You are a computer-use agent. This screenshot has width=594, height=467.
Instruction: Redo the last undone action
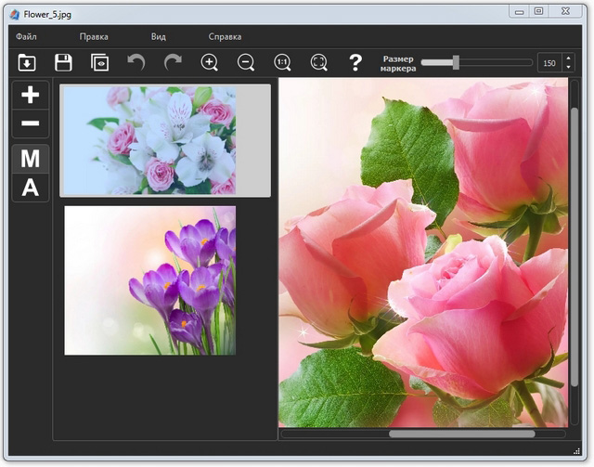point(173,63)
